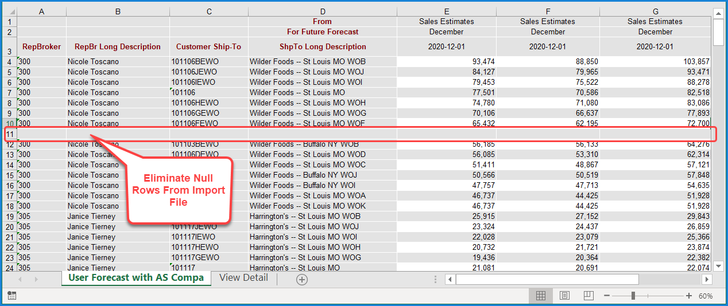Switch to Page Break Preview view
Screen dimensions: 728x306
coord(588,296)
